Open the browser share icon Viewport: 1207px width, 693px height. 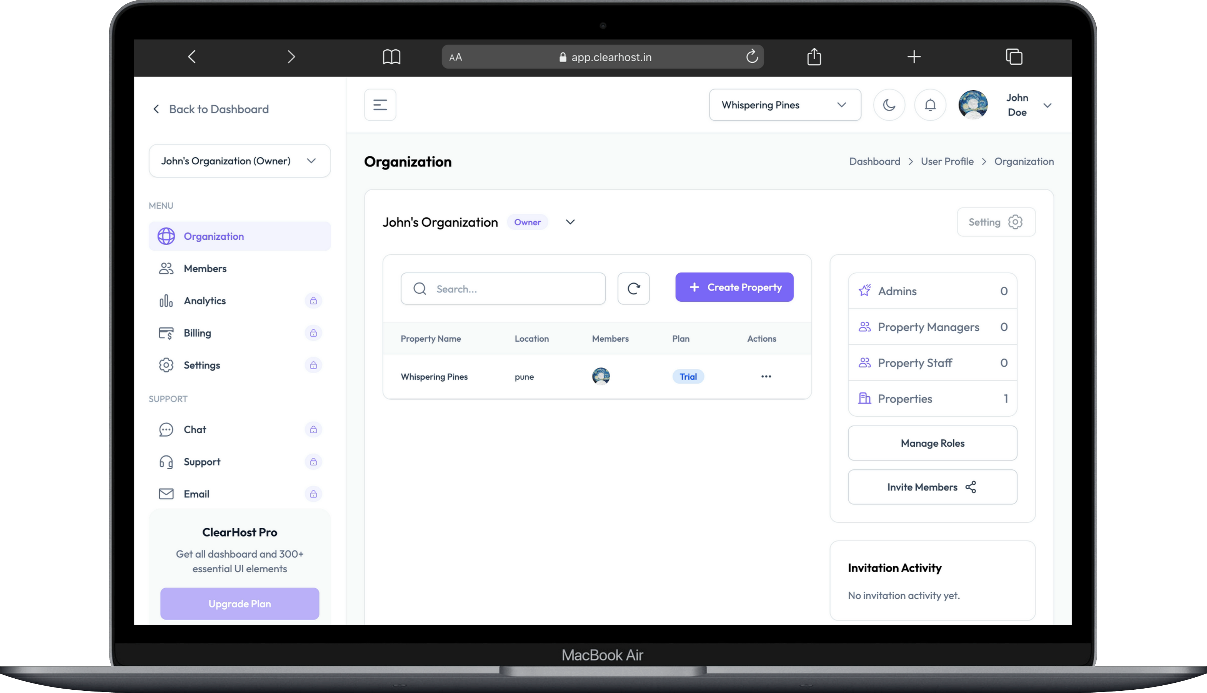click(814, 57)
